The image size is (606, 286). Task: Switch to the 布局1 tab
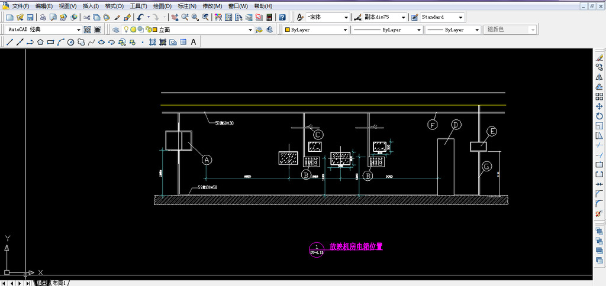point(59,283)
